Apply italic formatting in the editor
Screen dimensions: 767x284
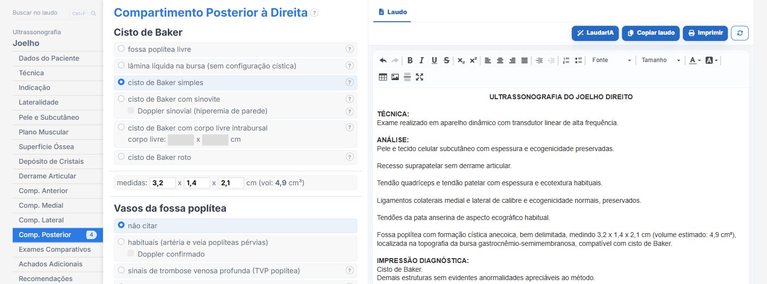click(422, 61)
